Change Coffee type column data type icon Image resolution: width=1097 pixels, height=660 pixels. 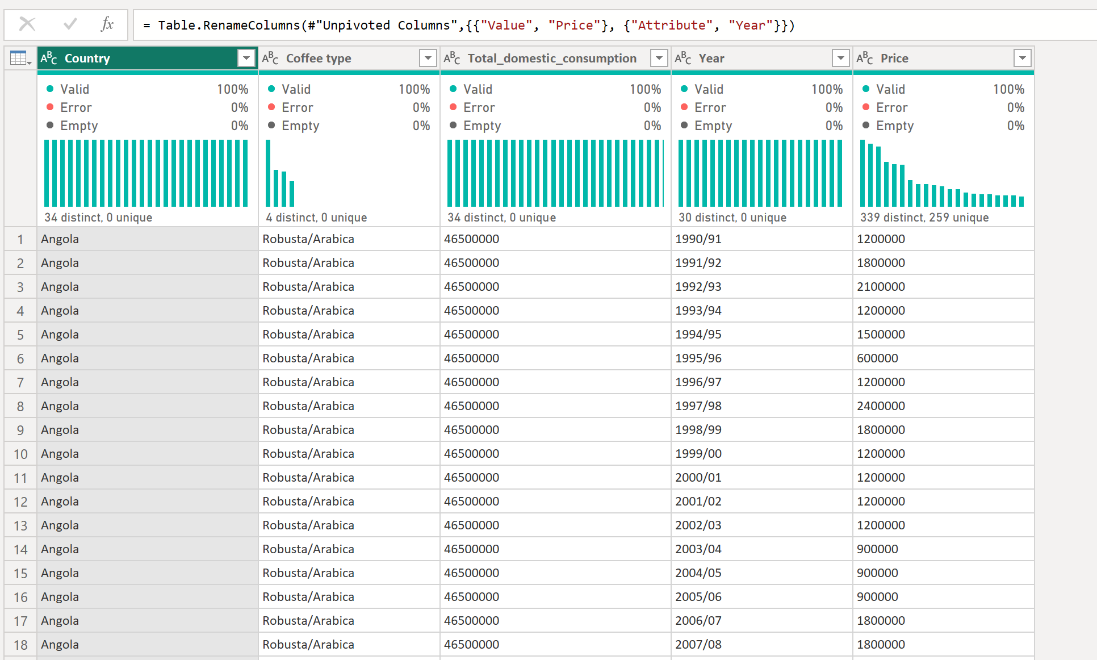point(270,58)
